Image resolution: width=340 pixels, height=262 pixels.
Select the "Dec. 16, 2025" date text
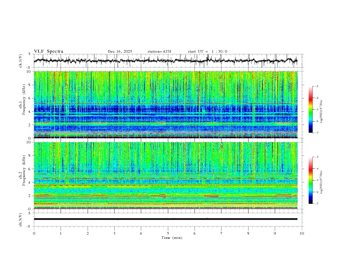120,51
